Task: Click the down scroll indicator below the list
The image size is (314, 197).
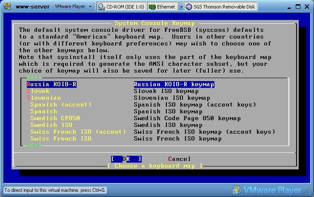Action: pyautogui.click(x=34, y=145)
